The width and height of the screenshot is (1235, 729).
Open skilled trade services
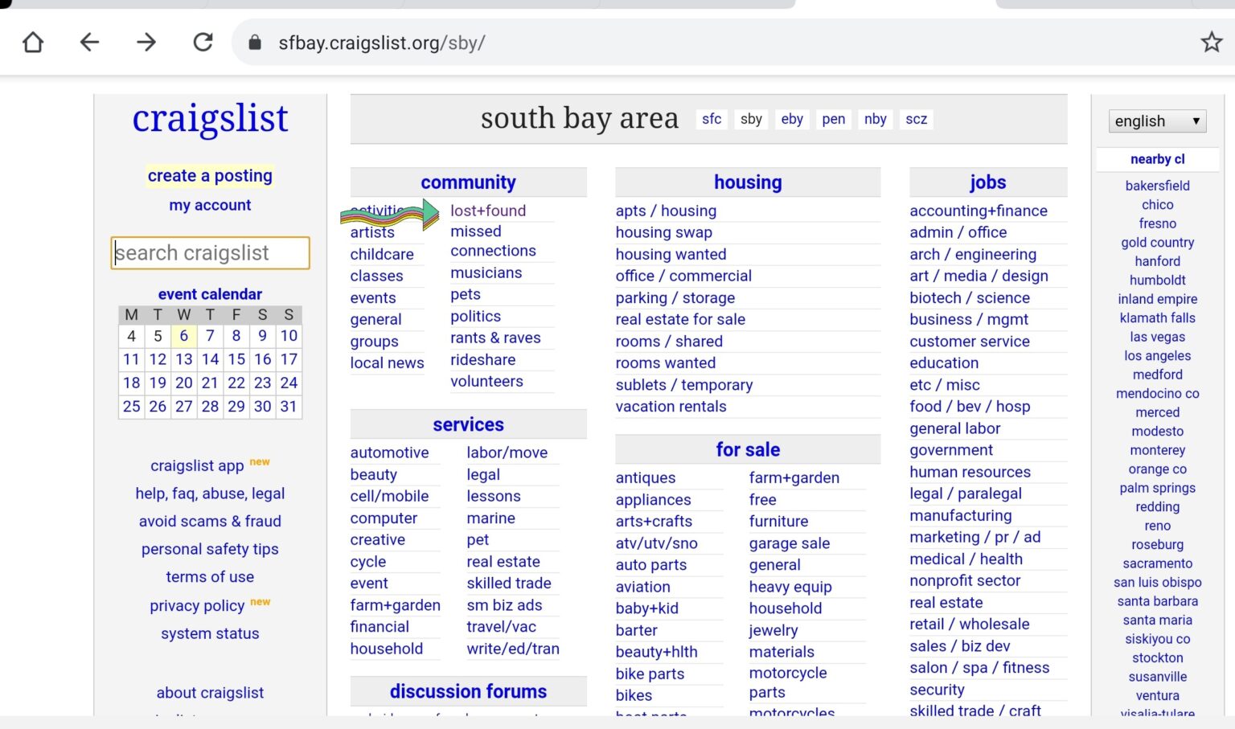pyautogui.click(x=509, y=583)
